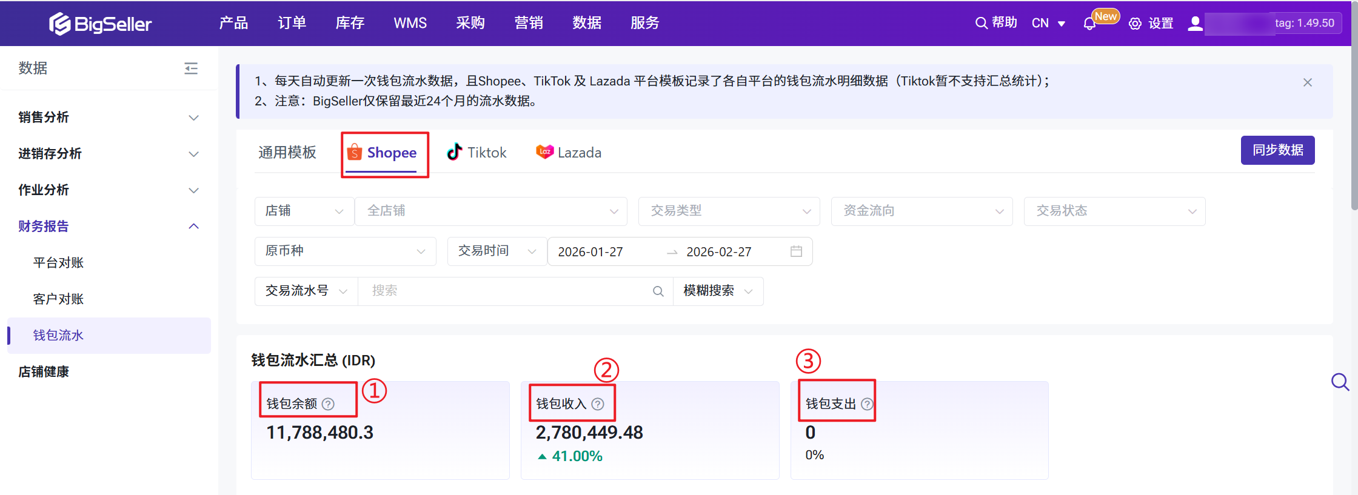Click the user profile avatar icon

point(1195,24)
